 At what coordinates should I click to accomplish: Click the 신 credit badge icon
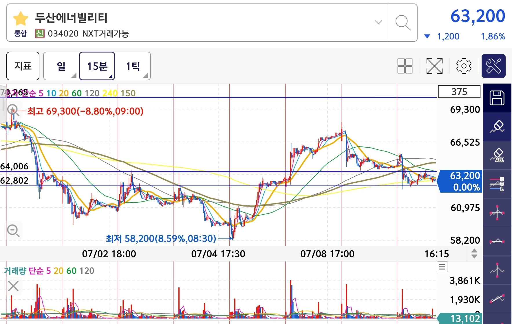point(40,34)
